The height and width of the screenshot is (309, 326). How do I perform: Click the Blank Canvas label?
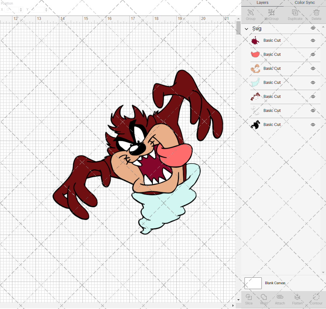coord(275,283)
